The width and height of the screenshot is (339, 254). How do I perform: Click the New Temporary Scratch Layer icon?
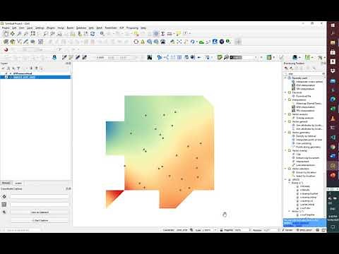point(32,42)
